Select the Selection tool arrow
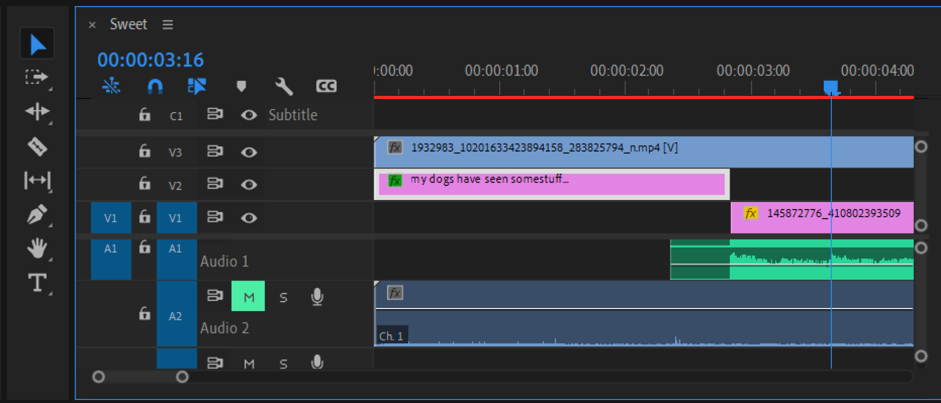The width and height of the screenshot is (941, 403). coord(38,44)
